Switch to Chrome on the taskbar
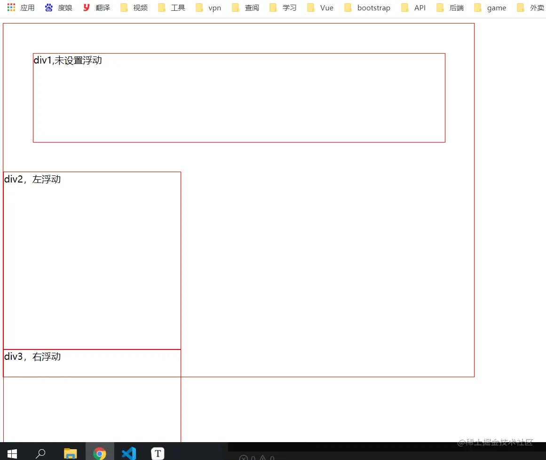This screenshot has width=546, height=460. (x=100, y=452)
